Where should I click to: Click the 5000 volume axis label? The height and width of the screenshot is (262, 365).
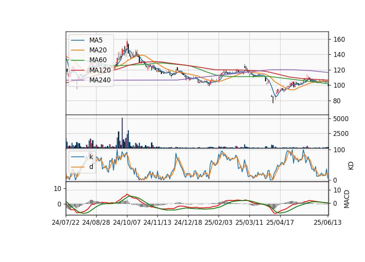point(341,119)
